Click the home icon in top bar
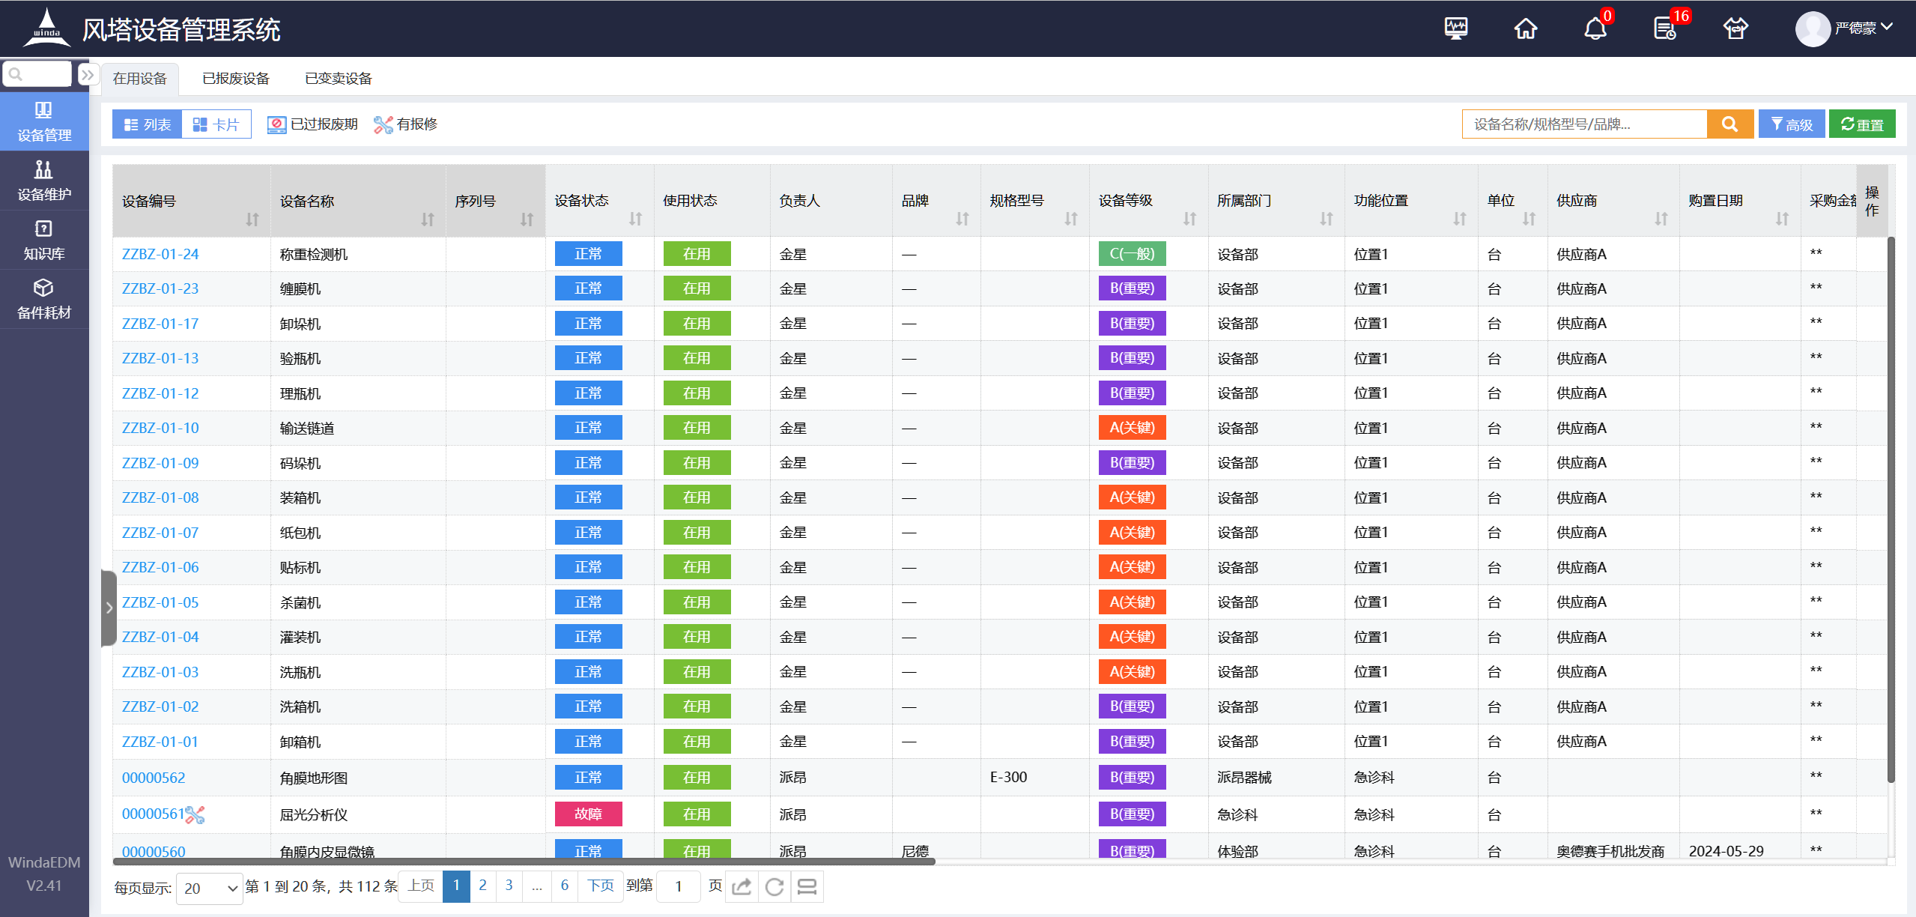Screen dimensions: 1916x917 click(x=1525, y=29)
